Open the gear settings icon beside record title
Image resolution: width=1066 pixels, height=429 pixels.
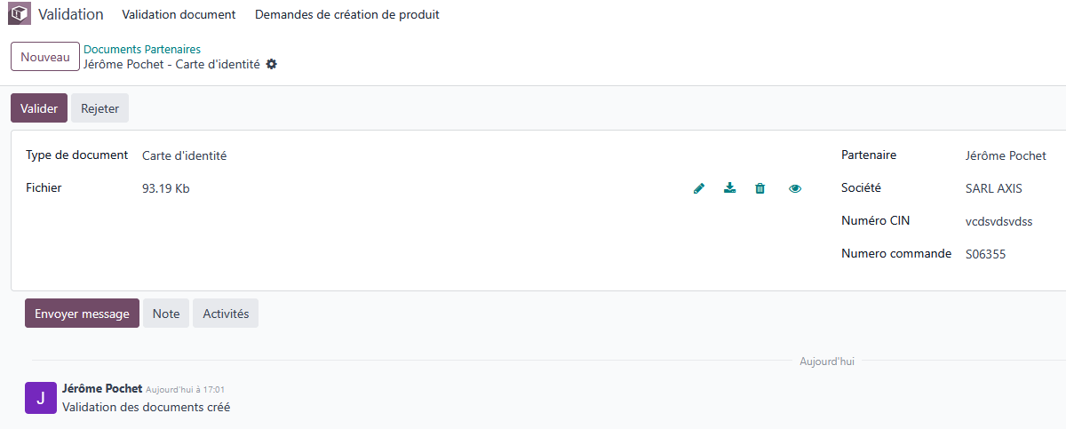[x=272, y=64]
